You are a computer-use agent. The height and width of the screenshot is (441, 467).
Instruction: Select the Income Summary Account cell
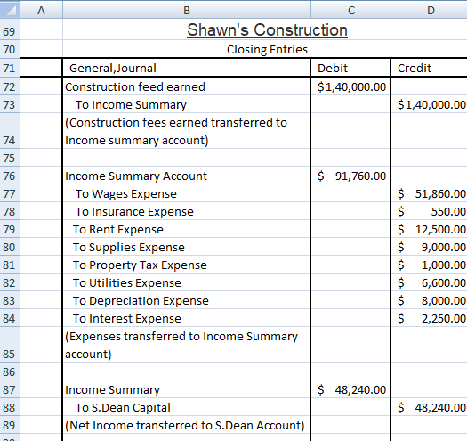pyautogui.click(x=187, y=176)
